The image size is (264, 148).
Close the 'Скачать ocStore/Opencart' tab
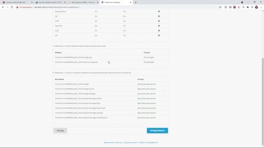(32, 2)
